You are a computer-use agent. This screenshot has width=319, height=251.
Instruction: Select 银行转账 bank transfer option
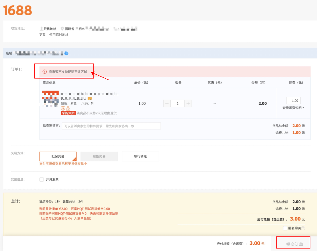pyautogui.click(x=140, y=157)
